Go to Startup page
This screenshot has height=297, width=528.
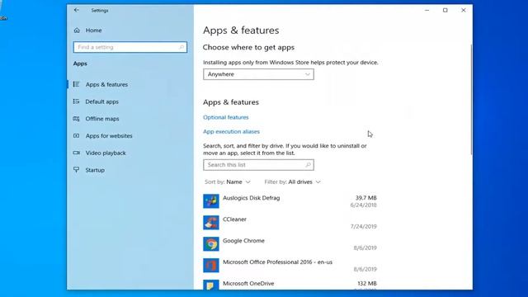pos(95,170)
